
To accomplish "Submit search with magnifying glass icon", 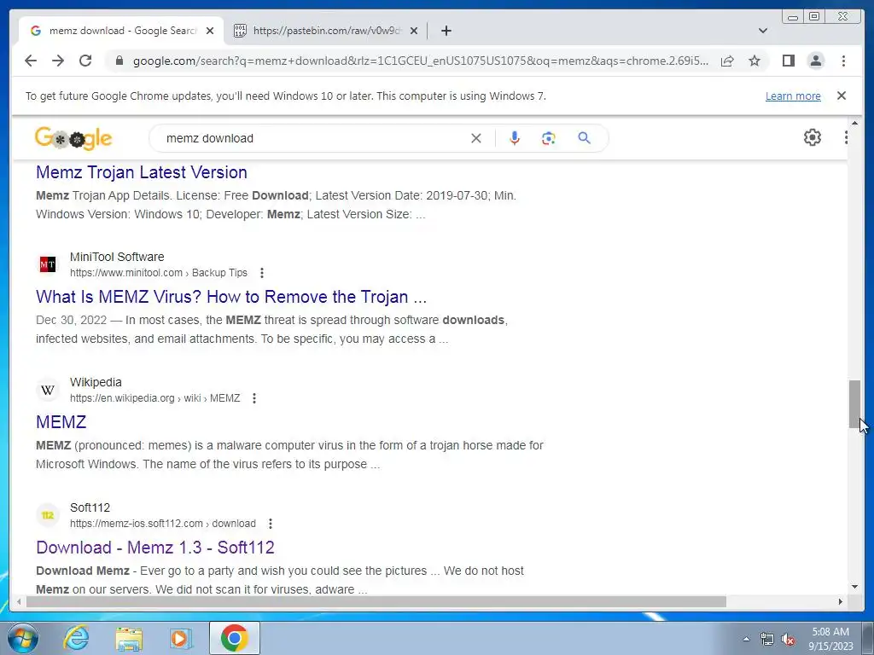I will pyautogui.click(x=584, y=137).
